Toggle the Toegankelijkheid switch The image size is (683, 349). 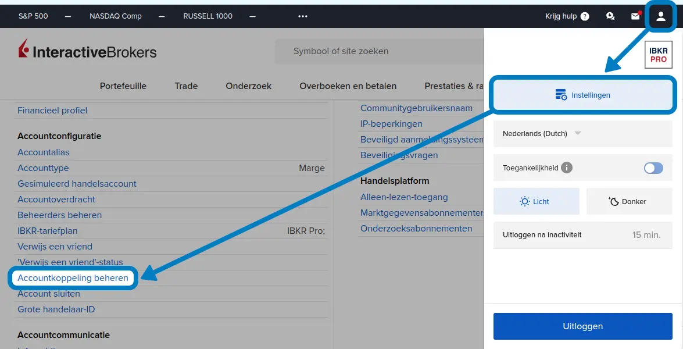[653, 168]
